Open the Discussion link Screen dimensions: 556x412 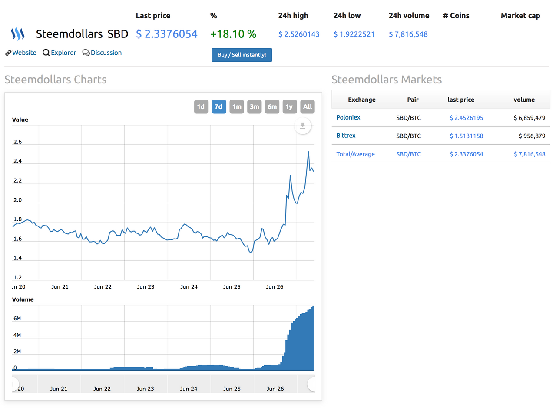[106, 53]
